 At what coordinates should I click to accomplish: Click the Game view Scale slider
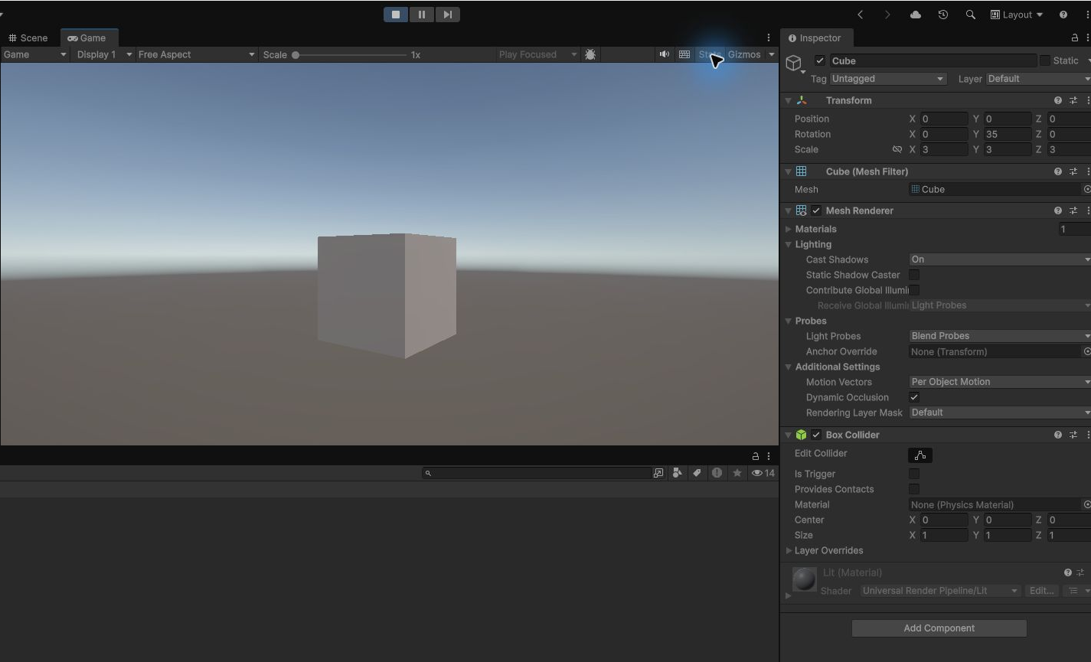[351, 54]
